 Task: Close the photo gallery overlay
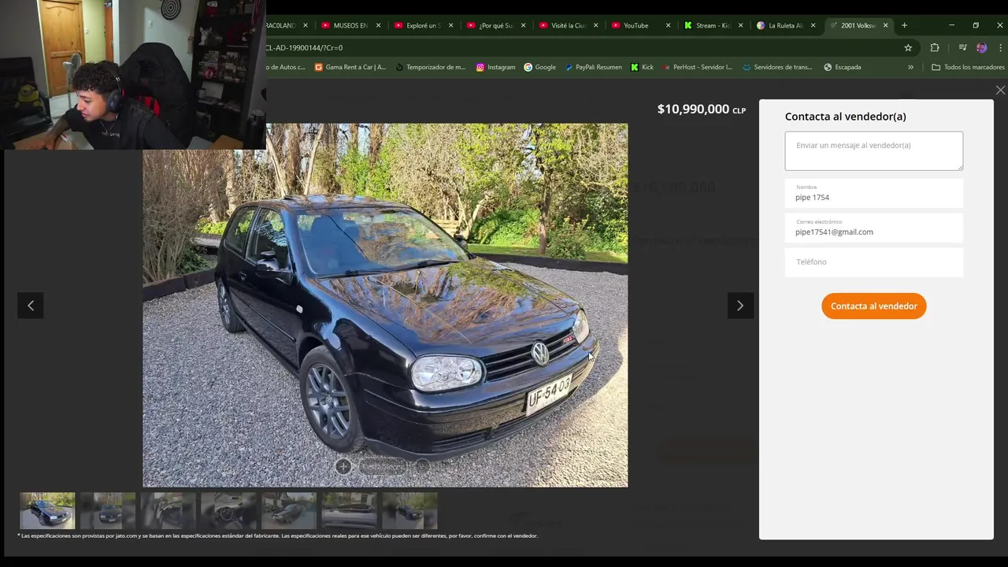1000,91
